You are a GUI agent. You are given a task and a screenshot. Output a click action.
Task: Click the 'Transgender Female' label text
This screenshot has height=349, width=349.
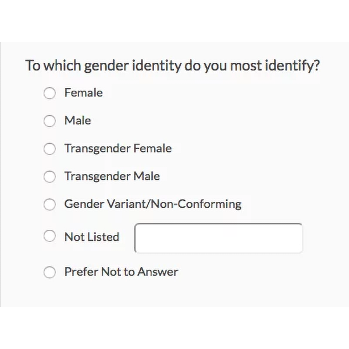[x=117, y=148]
